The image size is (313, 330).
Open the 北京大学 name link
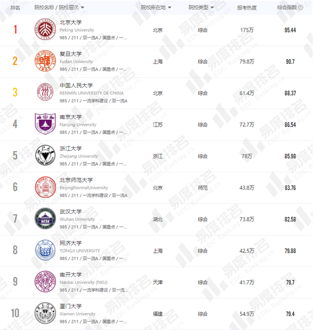click(x=71, y=22)
